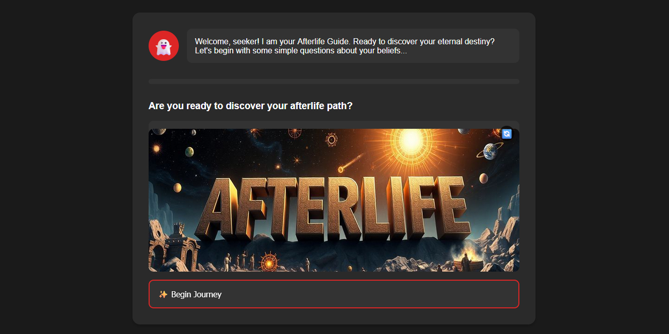The image size is (669, 334).
Task: Click the sparkle emoji beside Begin Journey
Action: click(163, 294)
